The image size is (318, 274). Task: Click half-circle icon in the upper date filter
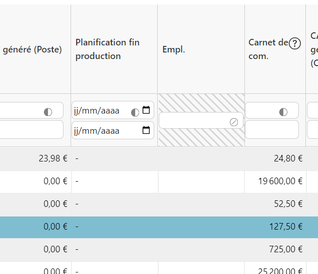point(135,112)
